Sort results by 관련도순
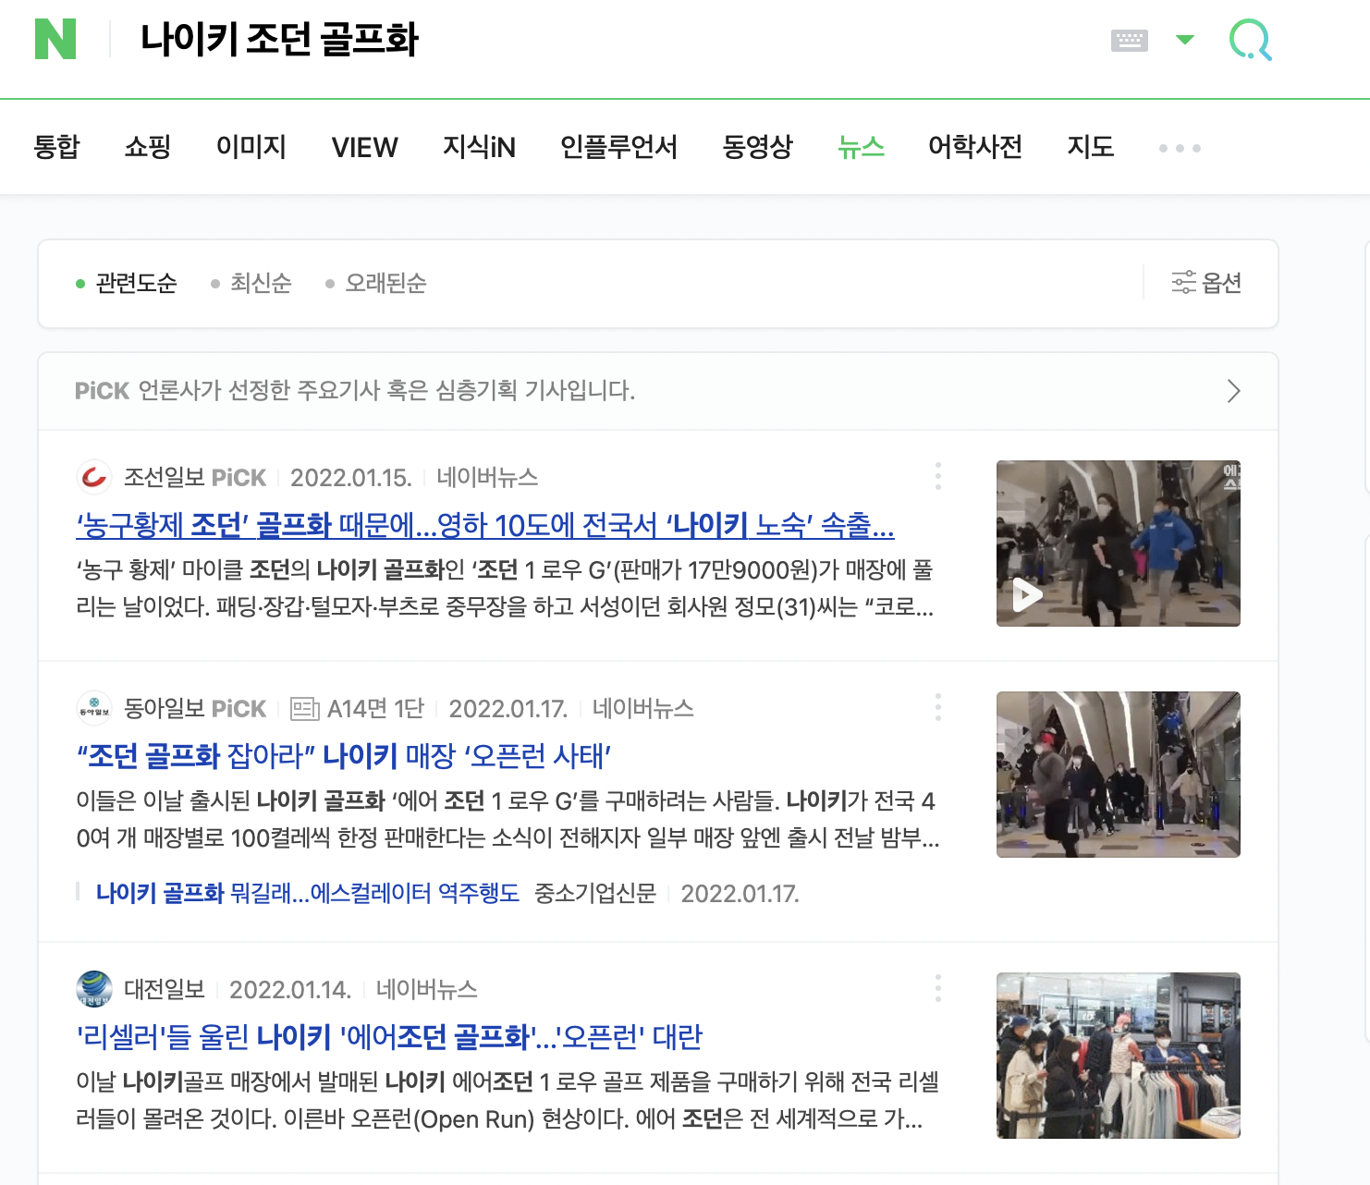The image size is (1370, 1185). pyautogui.click(x=126, y=283)
